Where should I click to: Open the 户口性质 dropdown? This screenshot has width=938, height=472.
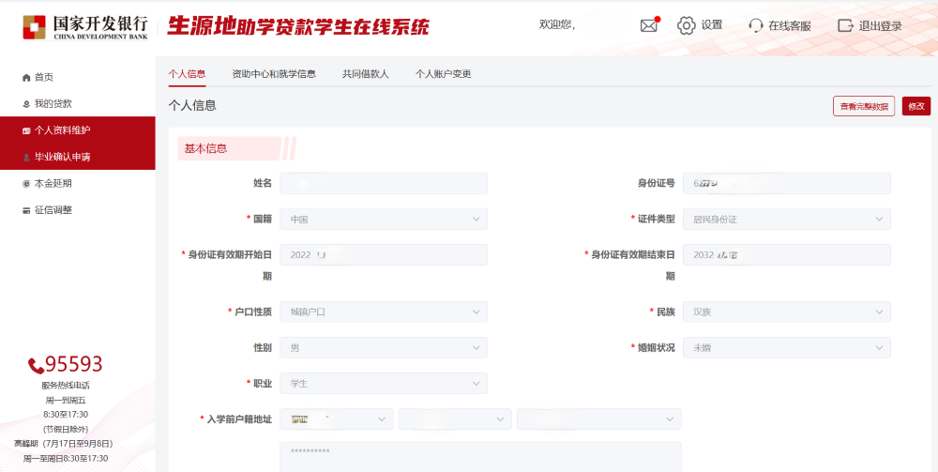point(383,312)
